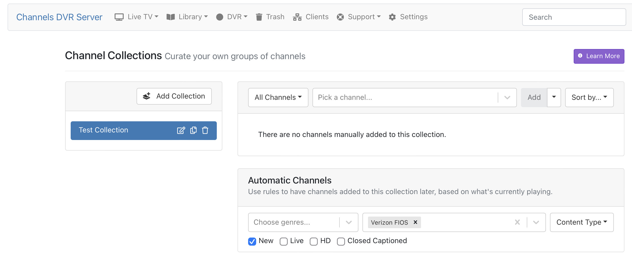This screenshot has height=257, width=632.
Task: Open the DVR menu
Action: [232, 17]
